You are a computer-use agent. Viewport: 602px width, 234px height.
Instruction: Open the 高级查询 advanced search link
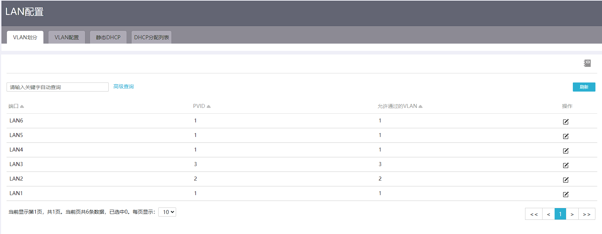[124, 86]
